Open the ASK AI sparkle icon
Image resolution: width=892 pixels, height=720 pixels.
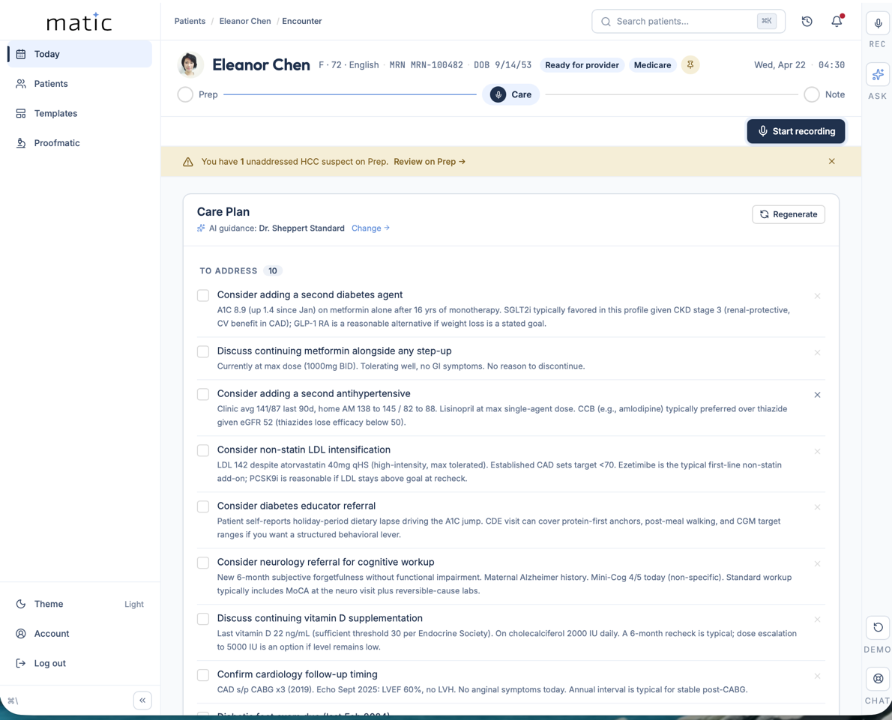click(878, 74)
